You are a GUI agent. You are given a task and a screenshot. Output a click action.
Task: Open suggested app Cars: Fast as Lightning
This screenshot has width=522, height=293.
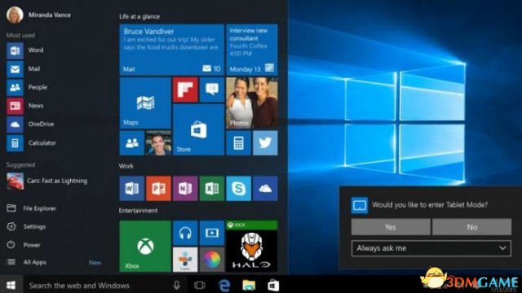47,181
